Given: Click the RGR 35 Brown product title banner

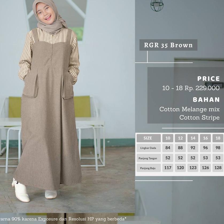Looking at the screenshot, I should click(168, 45).
